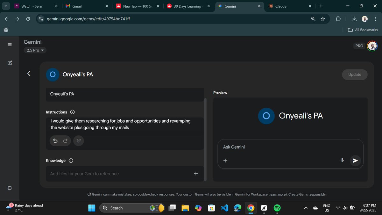This screenshot has width=382, height=215.
Task: Click the gem name field Onyeali's PA
Action: point(125,94)
